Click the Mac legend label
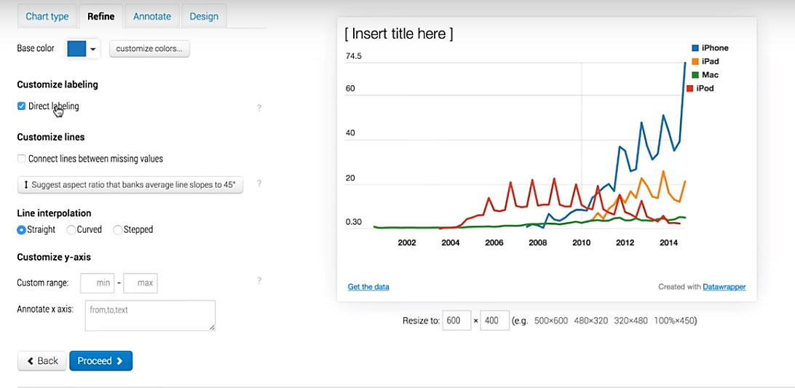The width and height of the screenshot is (795, 388). click(x=710, y=74)
